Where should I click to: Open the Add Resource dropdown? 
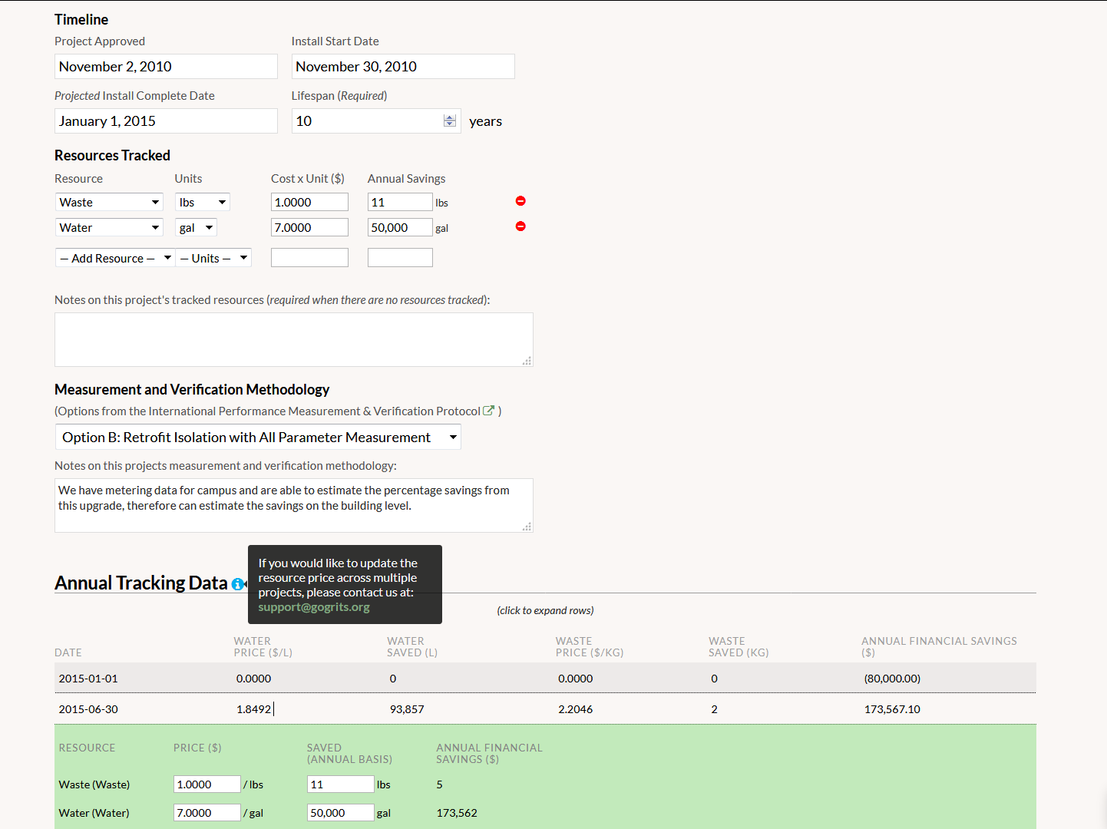115,258
